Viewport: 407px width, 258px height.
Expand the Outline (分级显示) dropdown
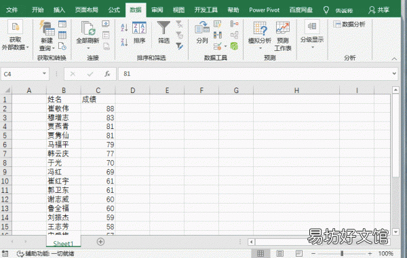point(312,35)
